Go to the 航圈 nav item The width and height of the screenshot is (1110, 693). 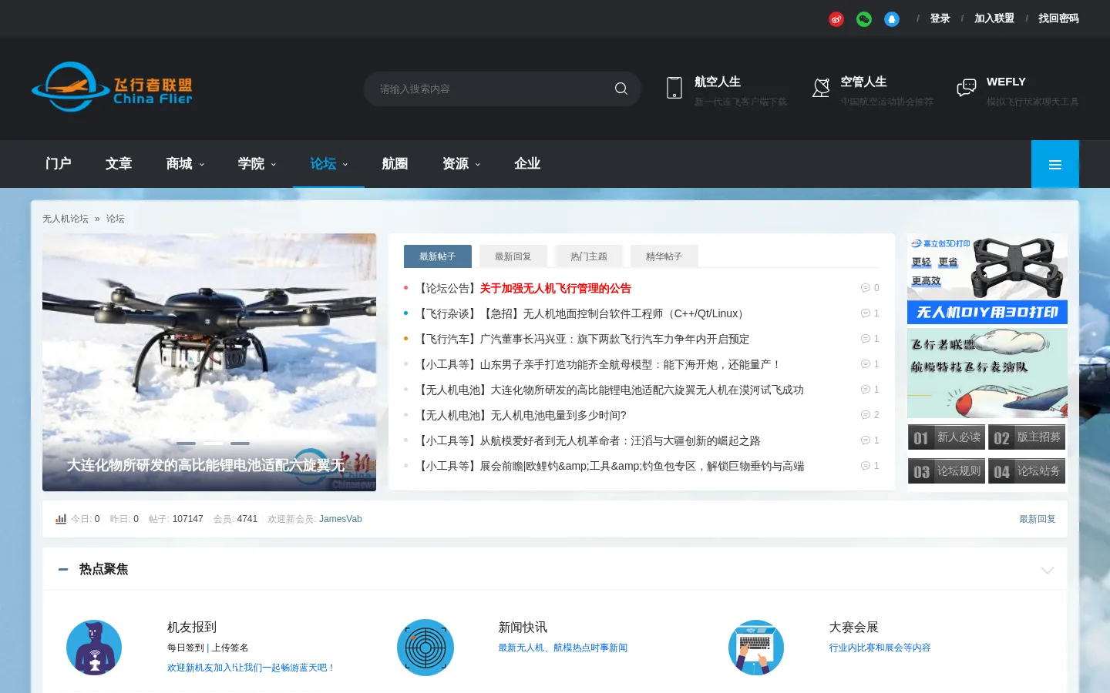(x=395, y=164)
